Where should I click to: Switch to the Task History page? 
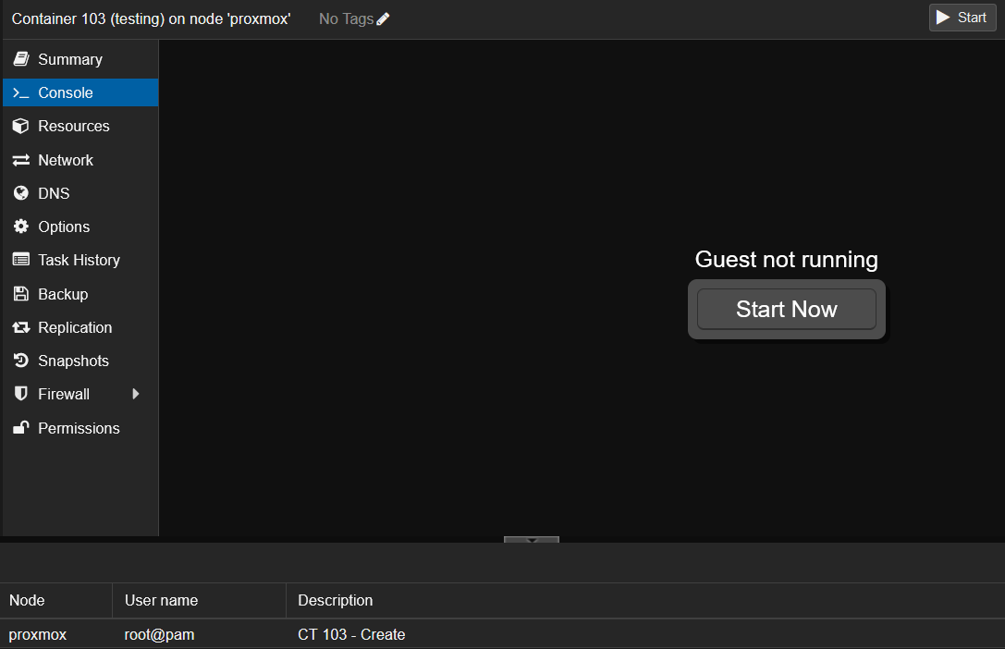79,260
